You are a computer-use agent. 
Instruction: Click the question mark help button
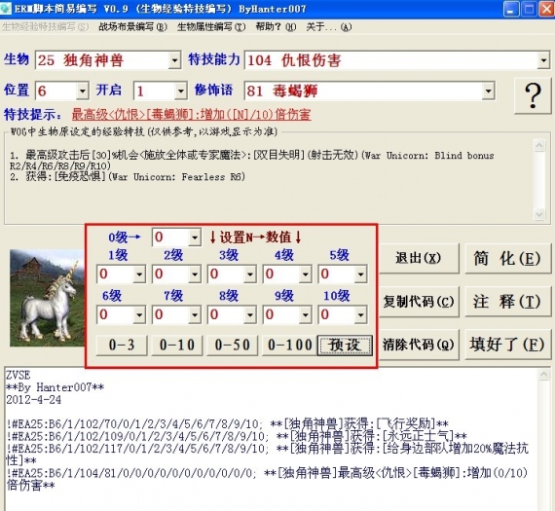click(533, 96)
